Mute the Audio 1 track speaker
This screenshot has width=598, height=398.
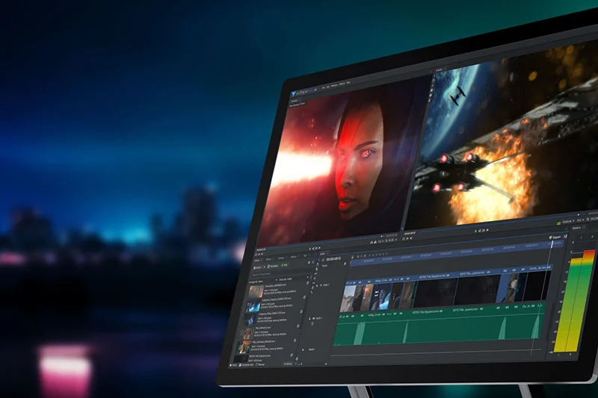click(313, 318)
